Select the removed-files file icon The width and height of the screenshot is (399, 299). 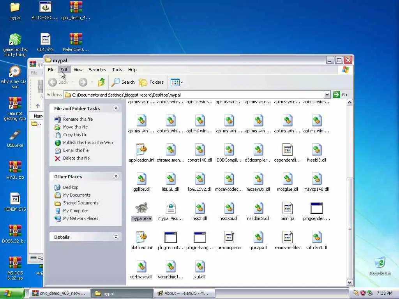287,237
